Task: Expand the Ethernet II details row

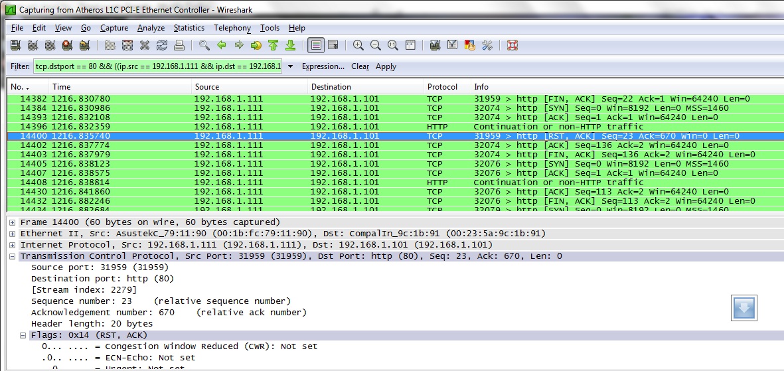Action: pyautogui.click(x=13, y=234)
